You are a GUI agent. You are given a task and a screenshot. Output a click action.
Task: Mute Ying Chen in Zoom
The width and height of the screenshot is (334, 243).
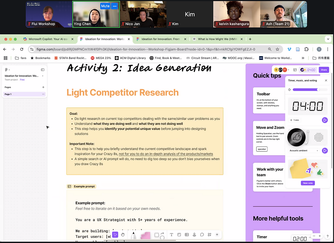[105, 6]
